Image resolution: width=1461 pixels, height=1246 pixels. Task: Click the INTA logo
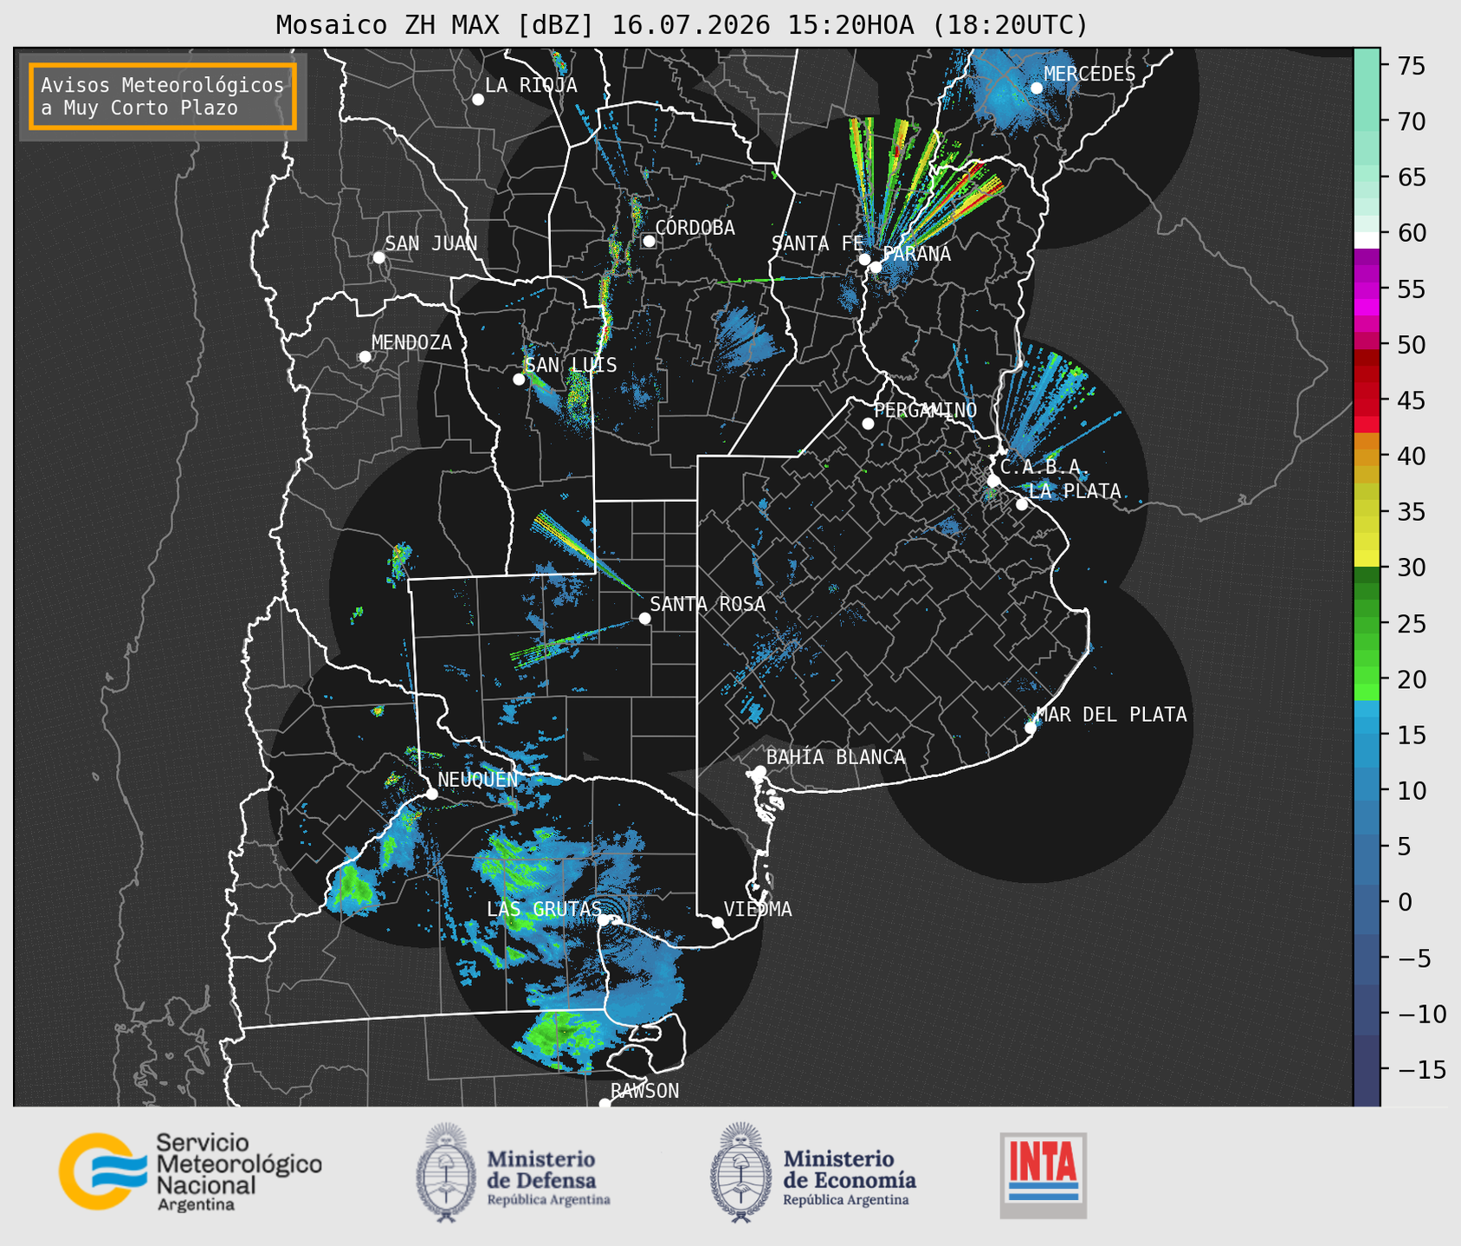1044,1175
